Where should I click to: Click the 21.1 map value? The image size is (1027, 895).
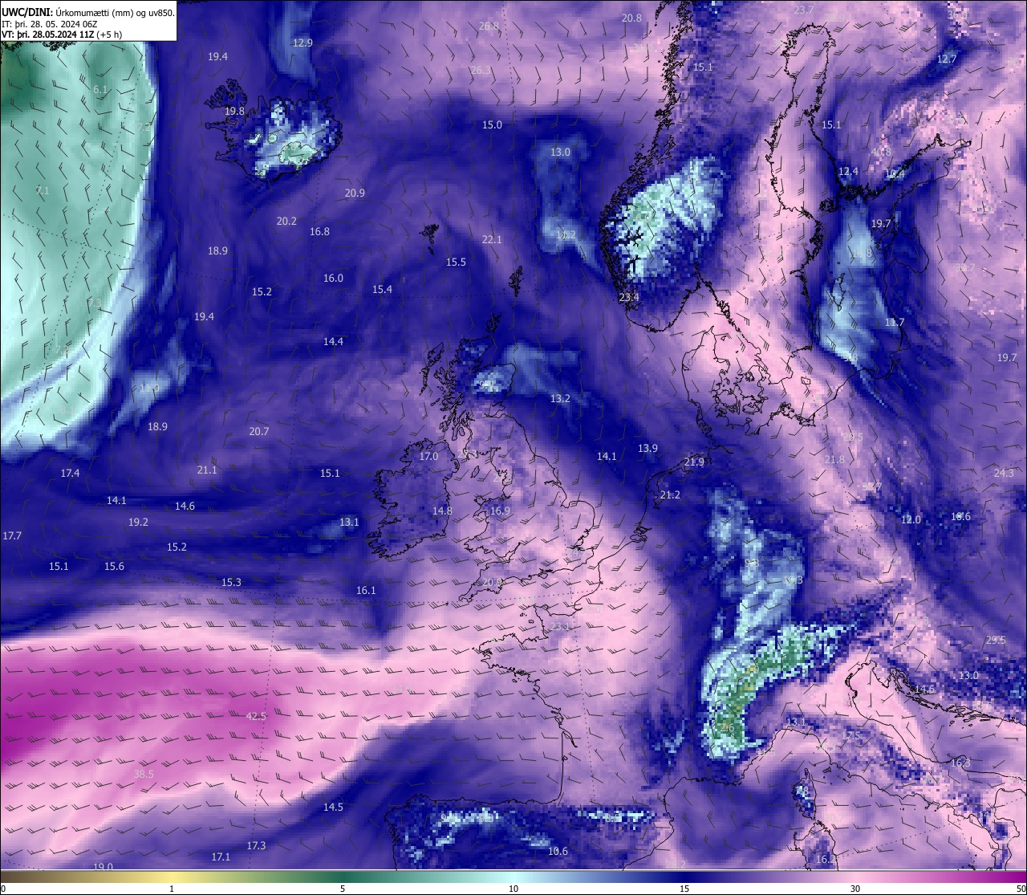[x=207, y=470]
